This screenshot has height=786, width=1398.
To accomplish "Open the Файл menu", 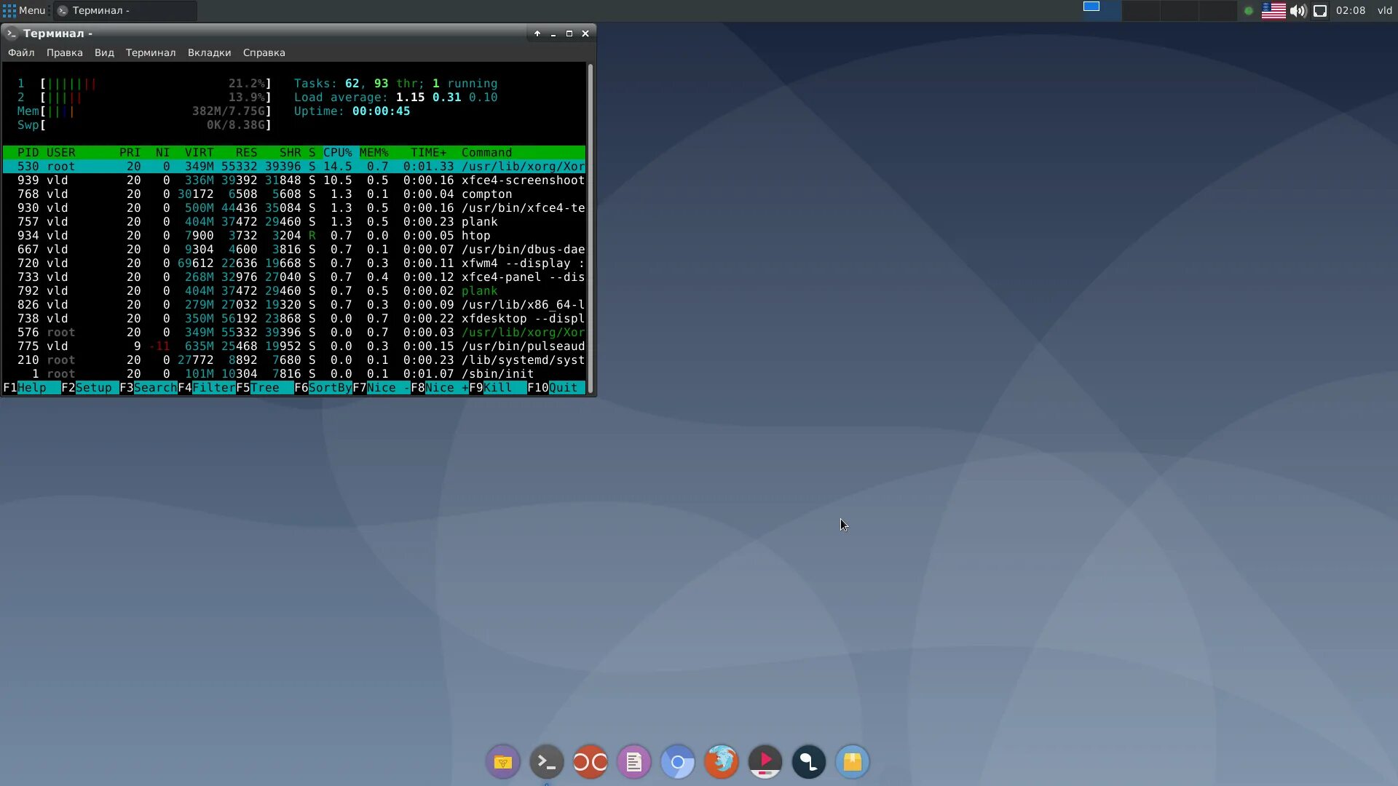I will tap(21, 52).
